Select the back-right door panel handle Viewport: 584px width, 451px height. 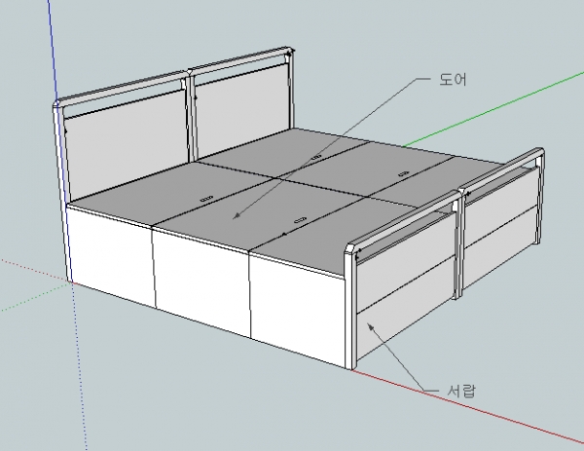pos(404,173)
